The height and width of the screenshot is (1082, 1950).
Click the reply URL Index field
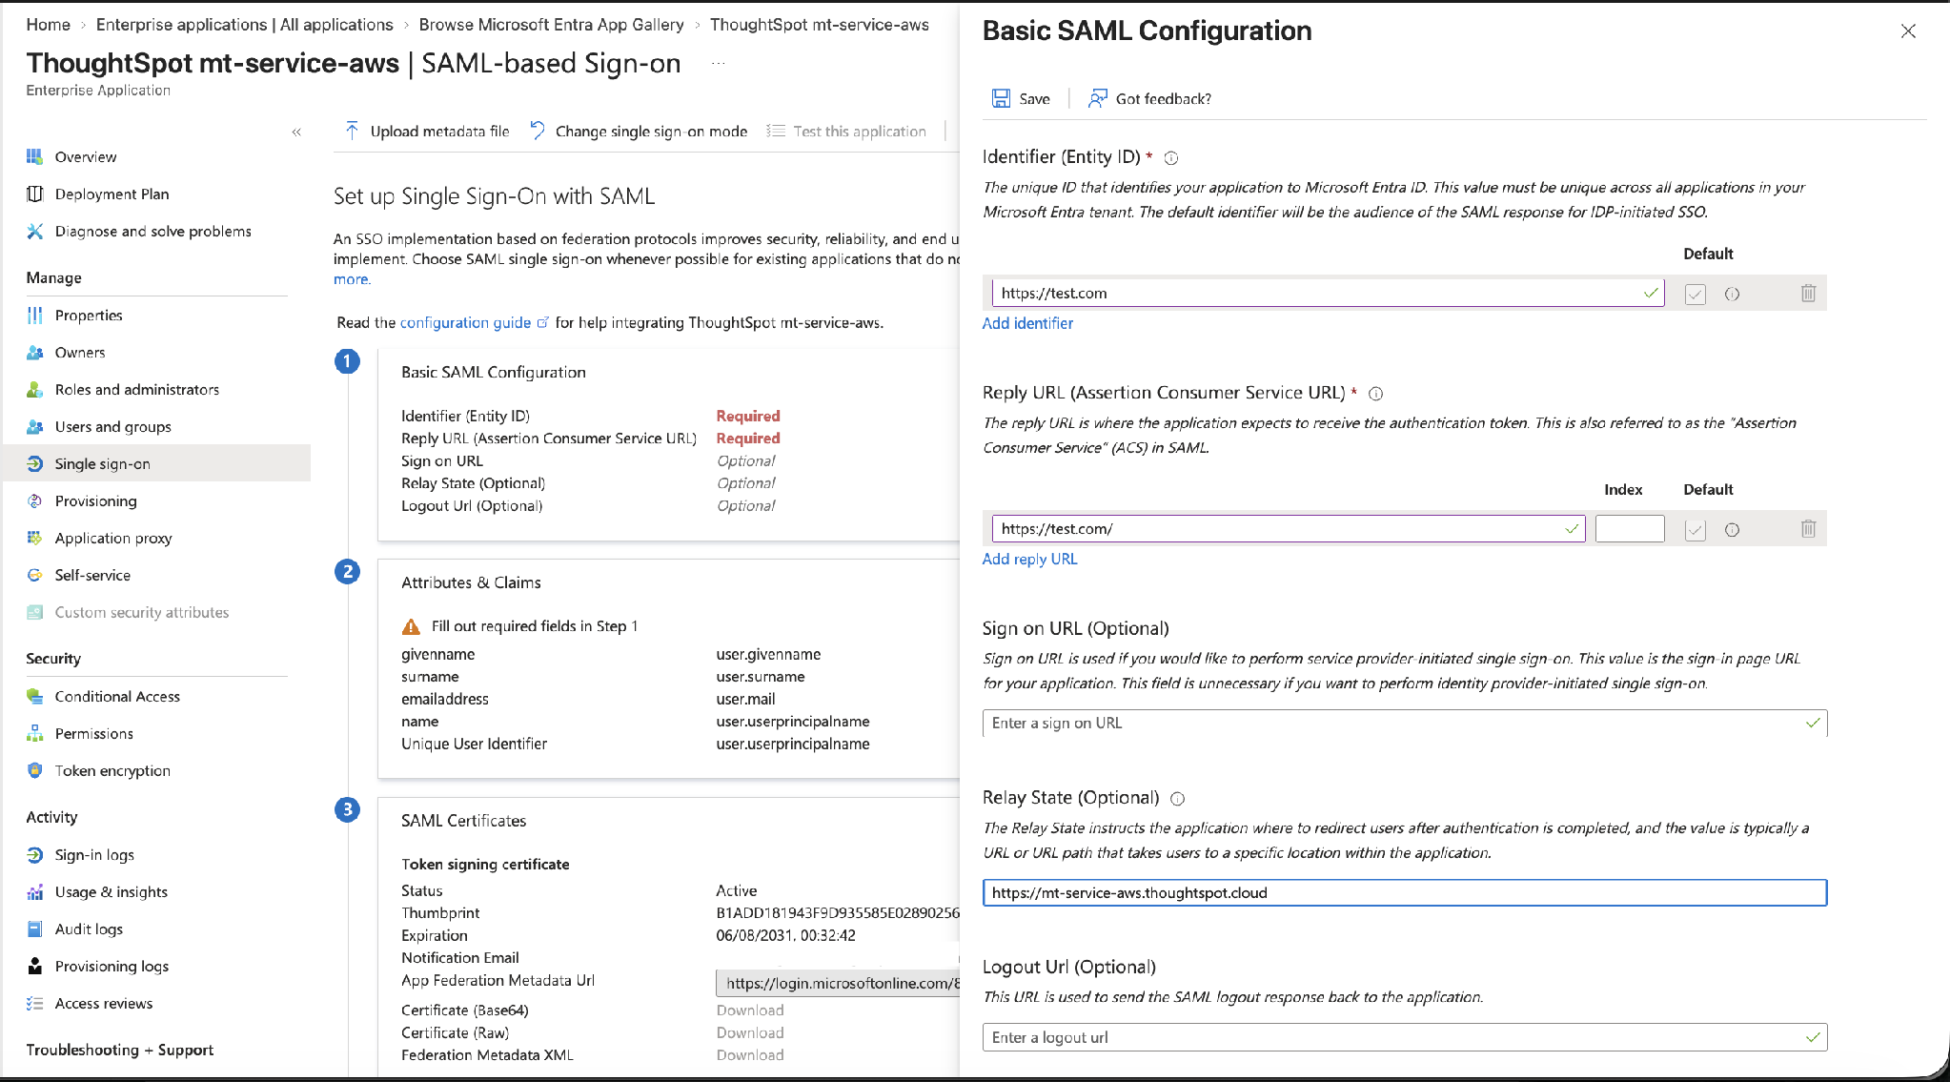pos(1630,528)
